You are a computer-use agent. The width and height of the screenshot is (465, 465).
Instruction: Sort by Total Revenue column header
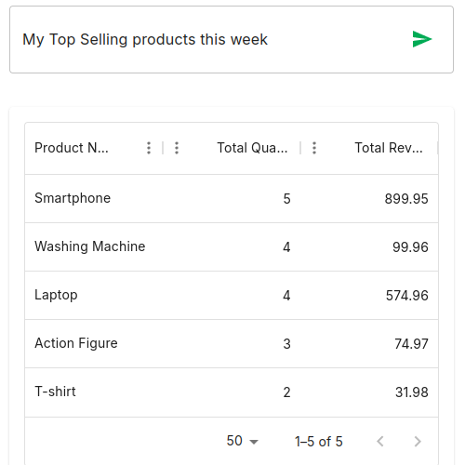pos(389,148)
